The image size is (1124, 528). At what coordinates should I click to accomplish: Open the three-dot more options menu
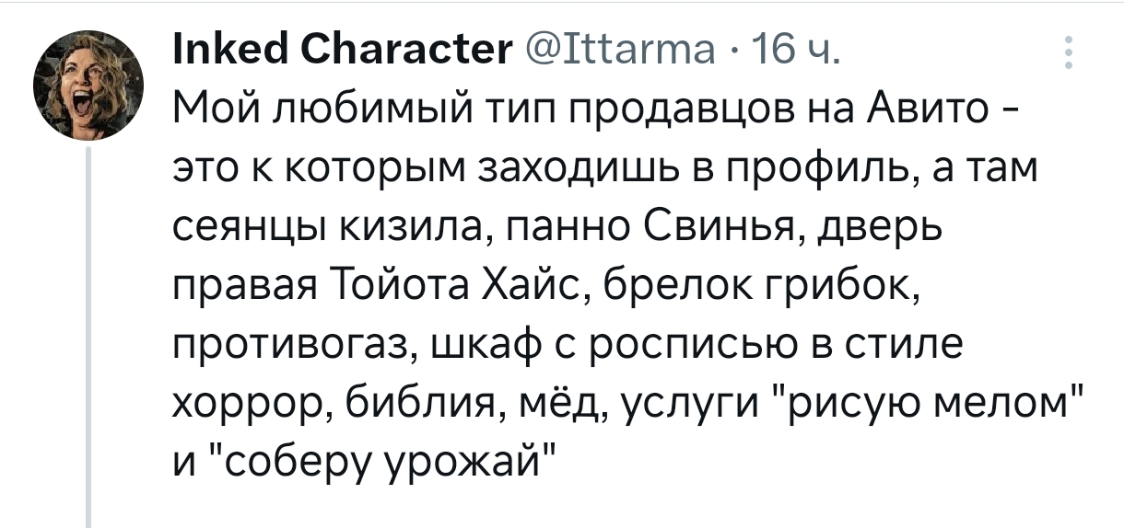click(1069, 54)
